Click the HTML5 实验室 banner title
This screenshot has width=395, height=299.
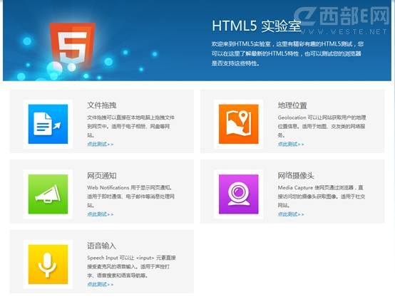pyautogui.click(x=257, y=26)
